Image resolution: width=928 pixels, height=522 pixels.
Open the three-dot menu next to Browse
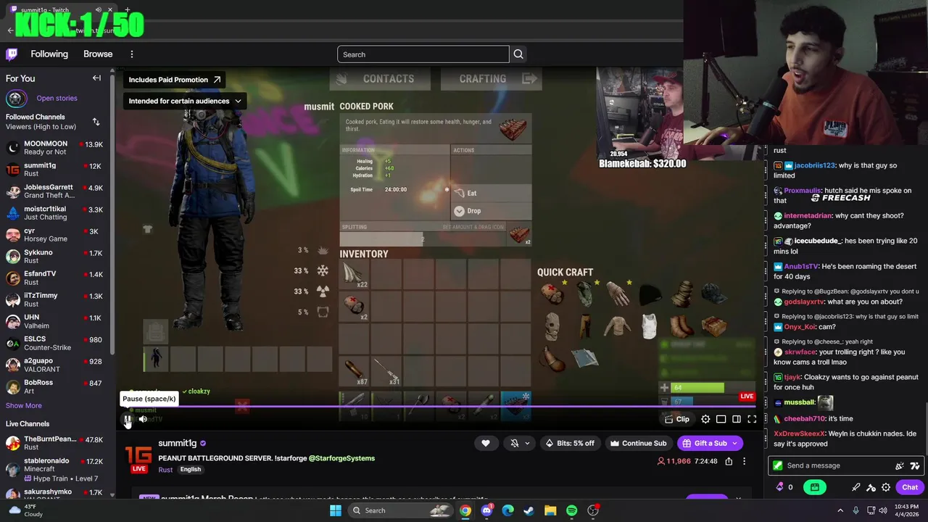132,54
